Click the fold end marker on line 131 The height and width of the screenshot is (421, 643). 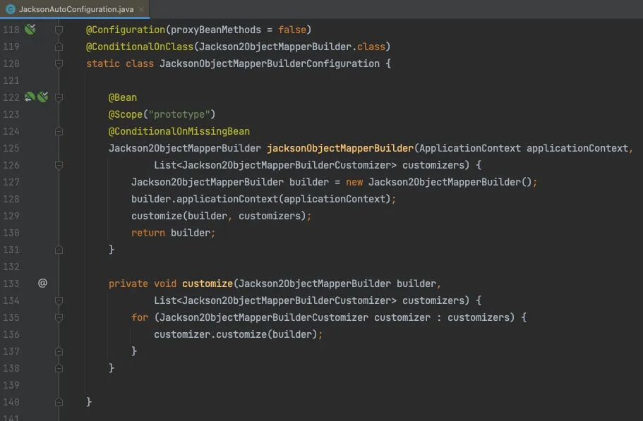coord(59,250)
